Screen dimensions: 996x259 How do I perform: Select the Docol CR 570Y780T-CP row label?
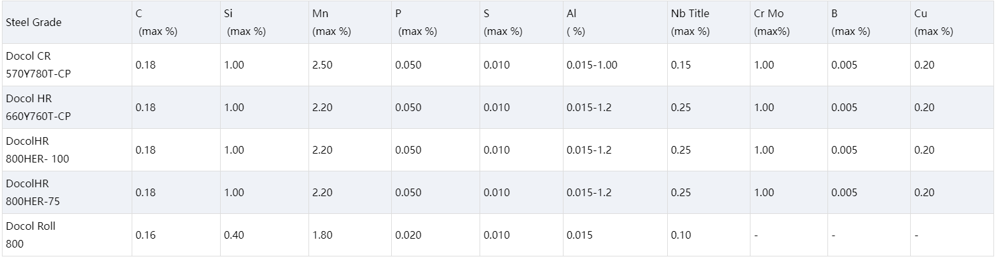tap(38, 65)
